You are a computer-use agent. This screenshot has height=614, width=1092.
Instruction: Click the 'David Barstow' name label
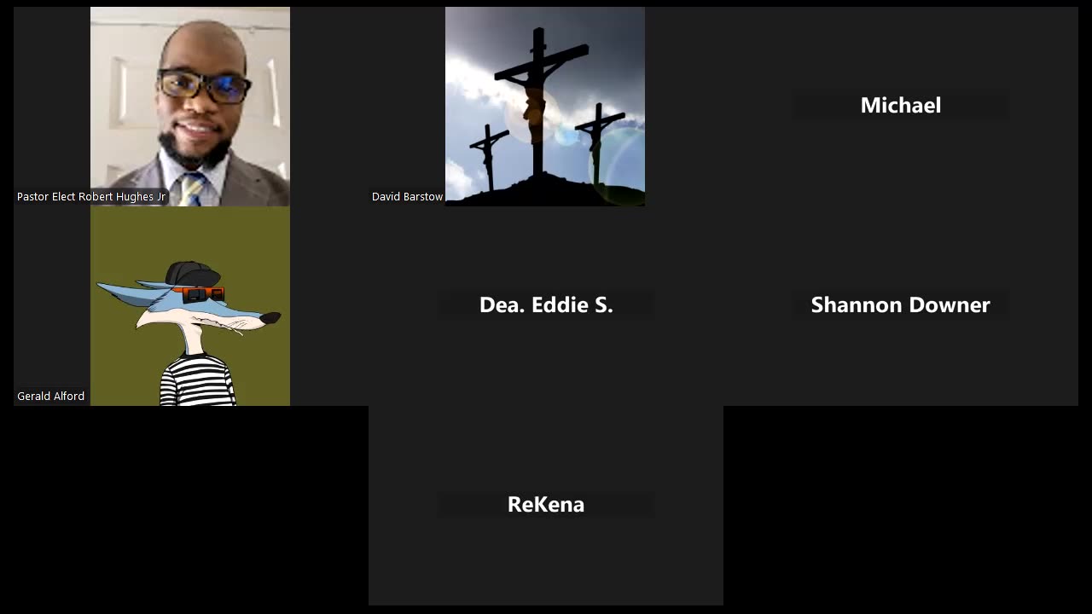(407, 197)
